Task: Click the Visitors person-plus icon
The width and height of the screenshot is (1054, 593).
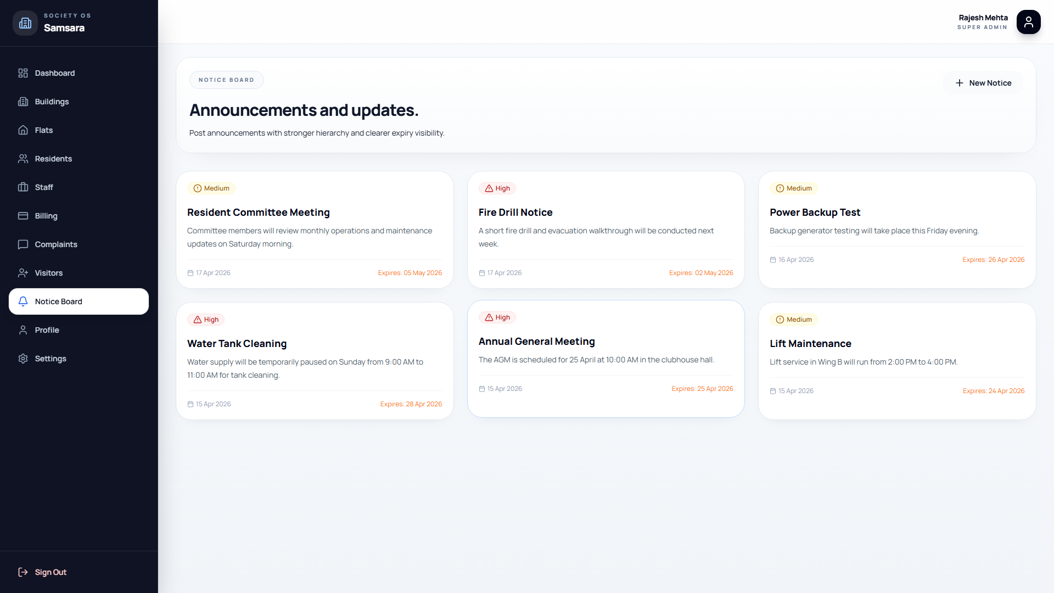Action: pos(23,273)
